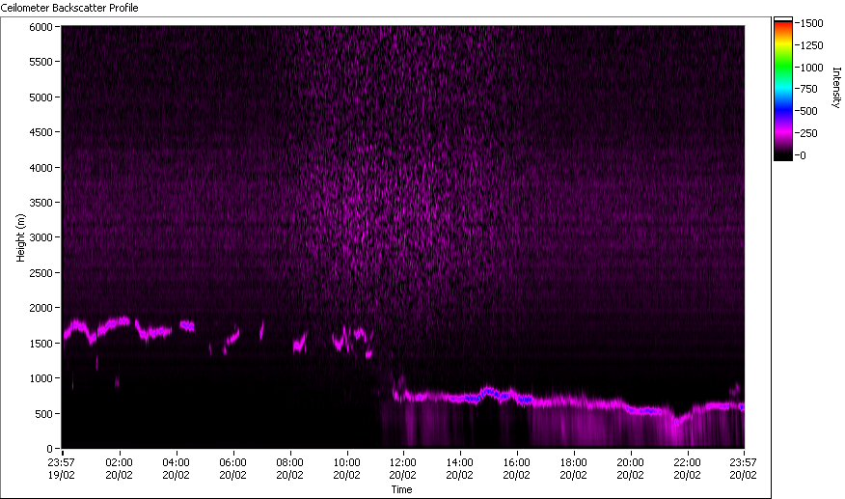
Task: Click the '18:00 20/02' time label
Action: (573, 468)
